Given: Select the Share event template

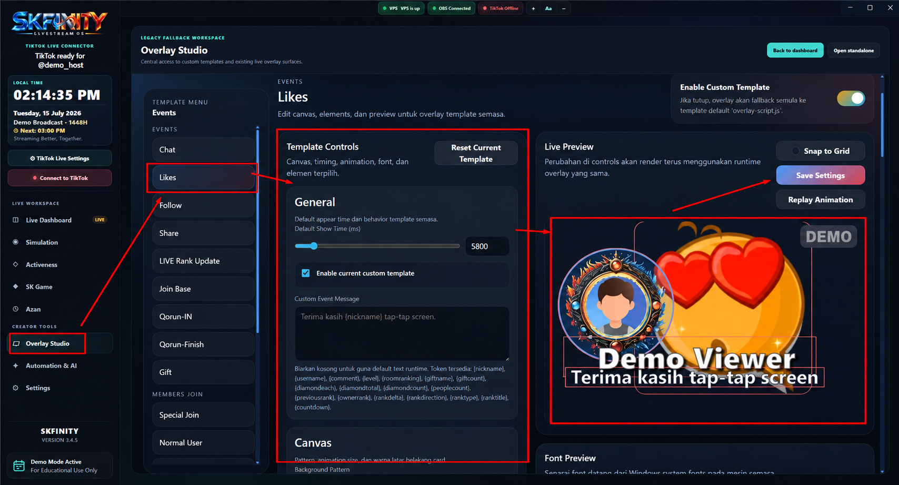Looking at the screenshot, I should [x=203, y=233].
